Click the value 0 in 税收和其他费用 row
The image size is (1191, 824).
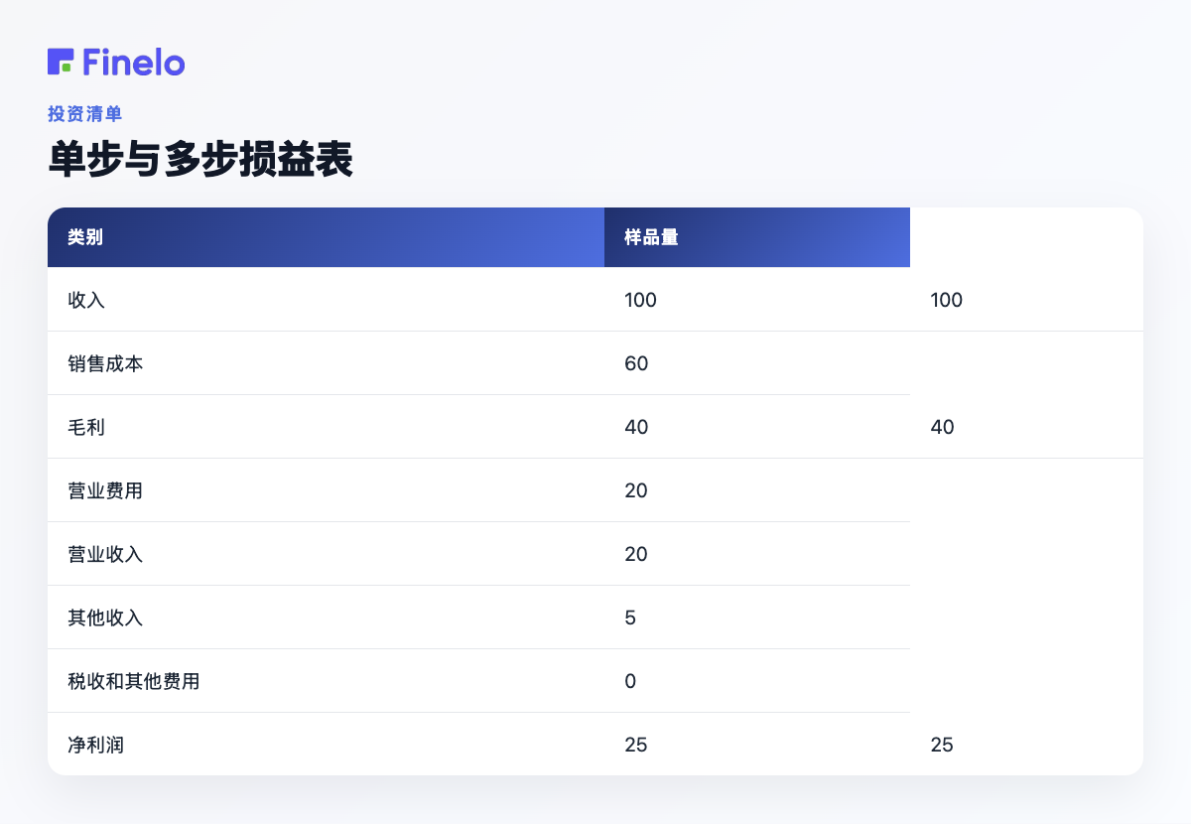point(630,681)
